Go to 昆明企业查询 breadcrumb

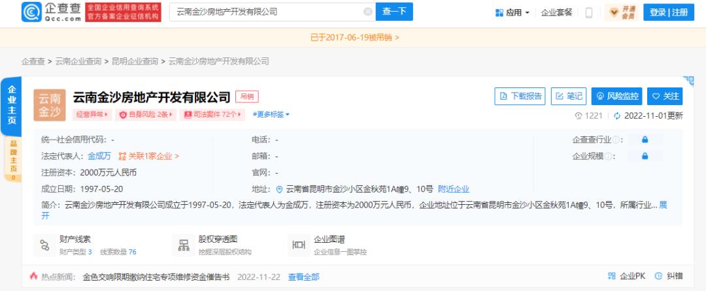(x=135, y=61)
